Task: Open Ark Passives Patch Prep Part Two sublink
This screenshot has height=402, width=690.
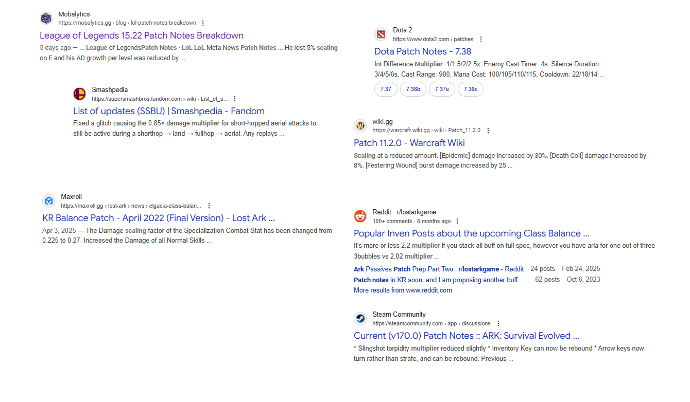Action: pos(439,269)
